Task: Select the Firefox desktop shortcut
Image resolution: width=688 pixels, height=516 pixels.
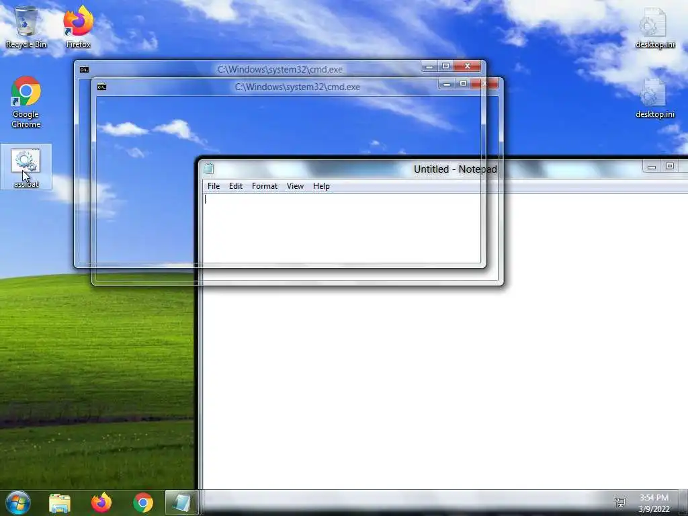Action: point(79,27)
